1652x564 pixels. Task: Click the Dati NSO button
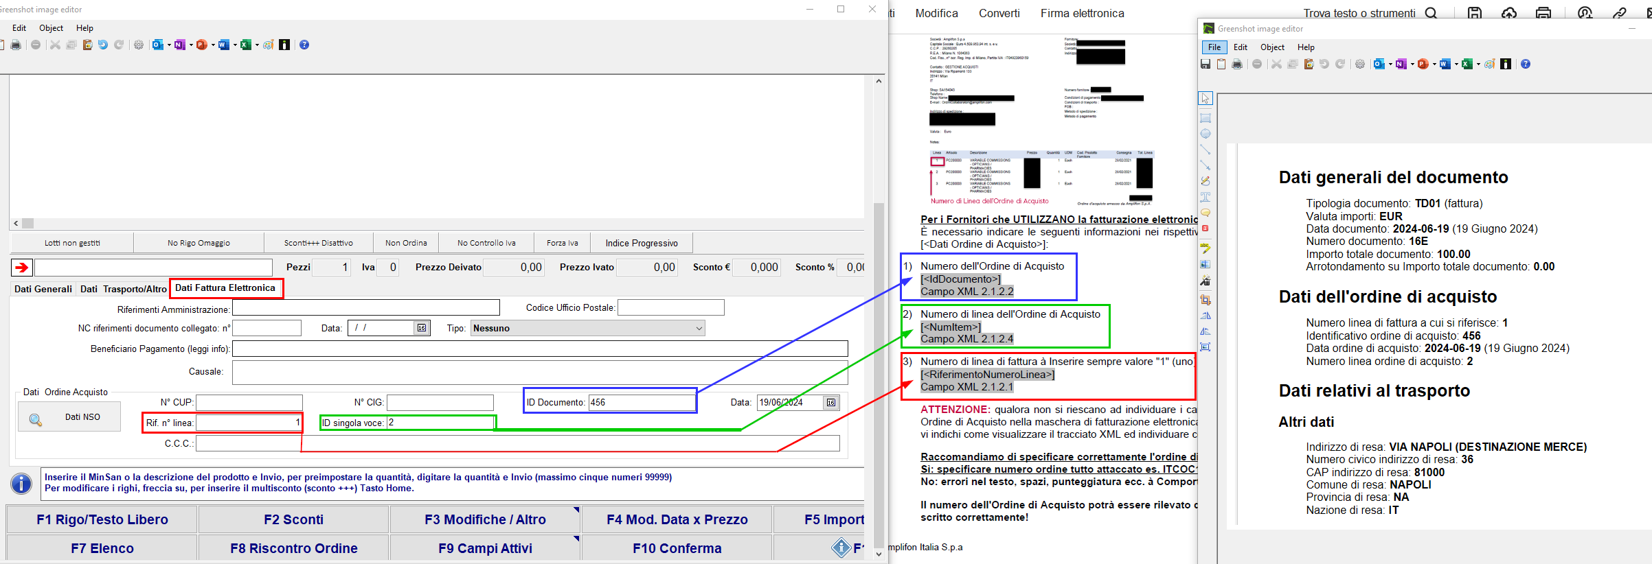pos(69,417)
